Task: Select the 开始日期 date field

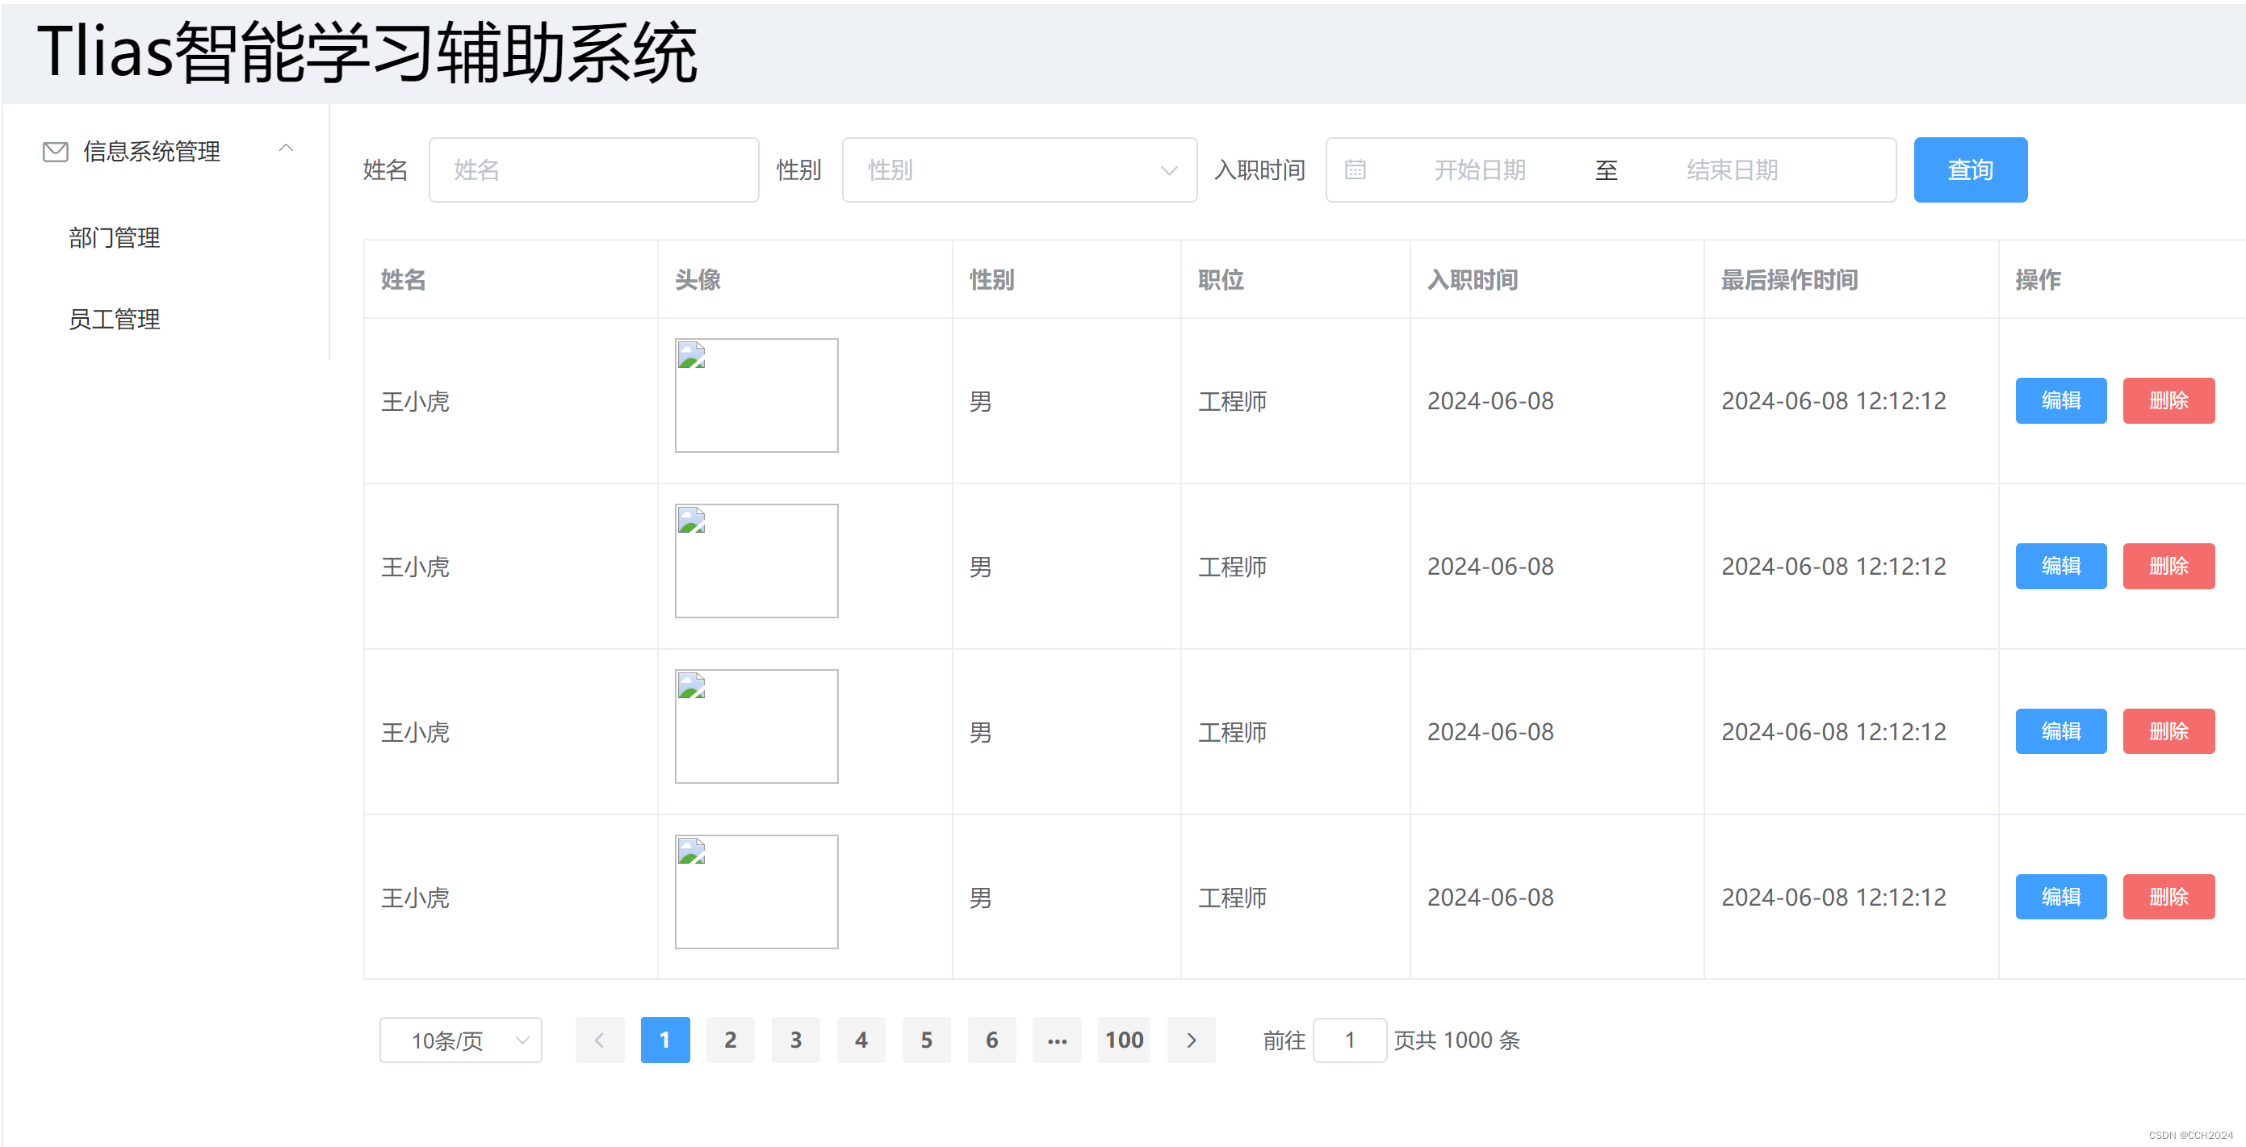Action: pos(1480,170)
